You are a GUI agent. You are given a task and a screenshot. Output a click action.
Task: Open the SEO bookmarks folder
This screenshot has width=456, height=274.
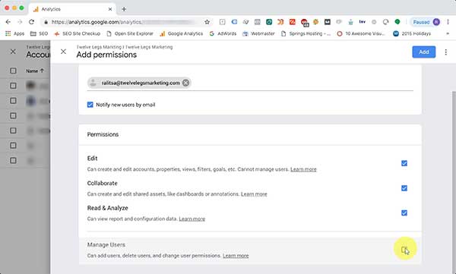39,33
